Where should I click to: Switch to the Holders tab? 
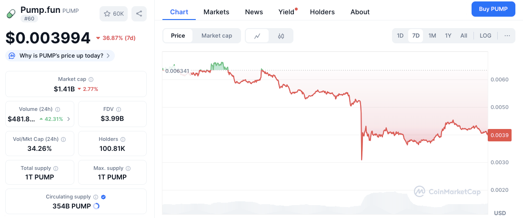pyautogui.click(x=322, y=12)
